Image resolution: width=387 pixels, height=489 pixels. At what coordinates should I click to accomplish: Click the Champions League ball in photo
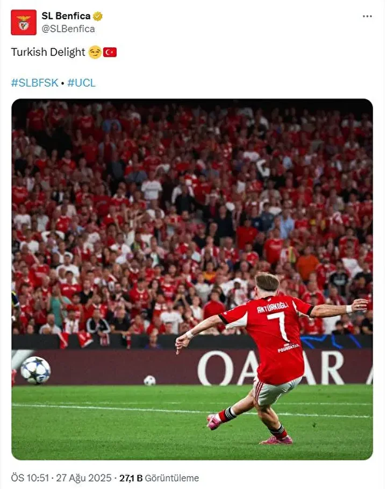(35, 370)
